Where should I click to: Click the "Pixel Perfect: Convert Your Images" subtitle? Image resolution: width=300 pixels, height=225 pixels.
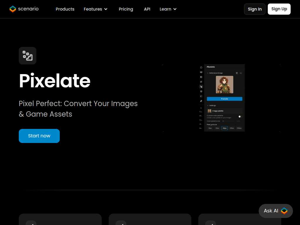(78, 103)
